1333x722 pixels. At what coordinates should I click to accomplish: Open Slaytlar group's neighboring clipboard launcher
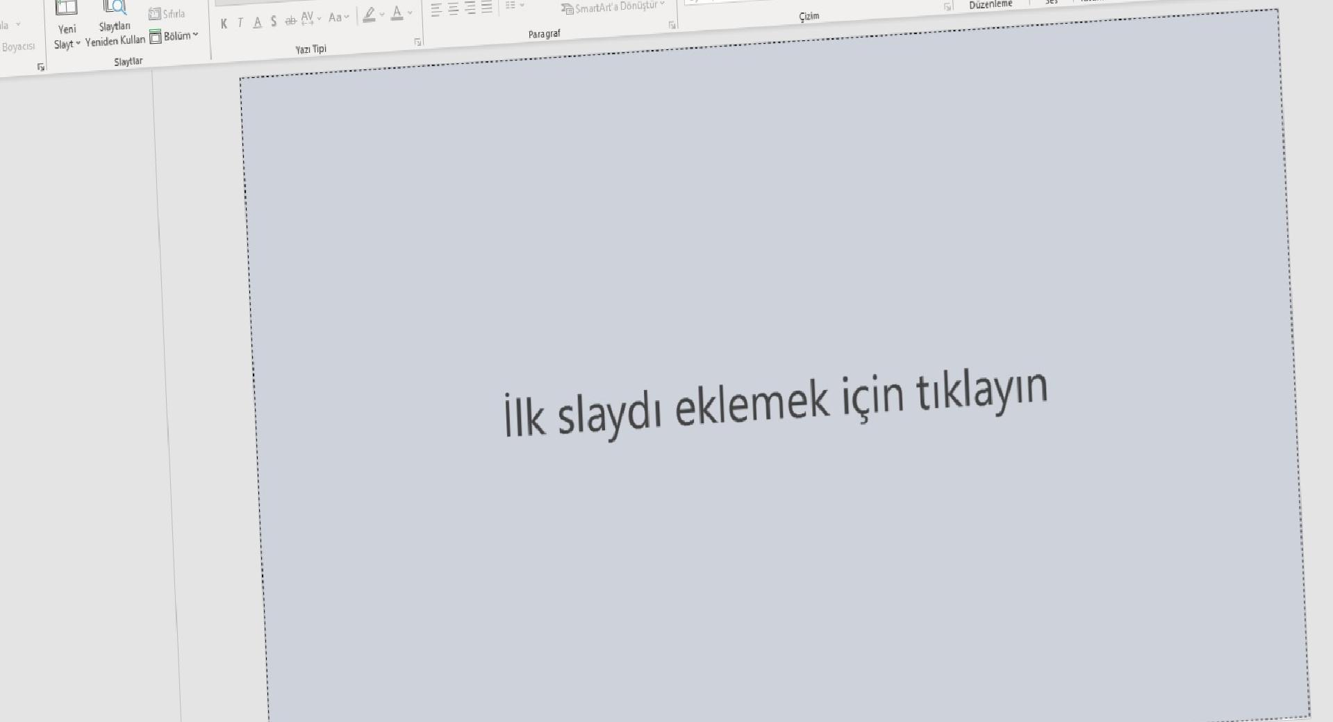pos(41,67)
